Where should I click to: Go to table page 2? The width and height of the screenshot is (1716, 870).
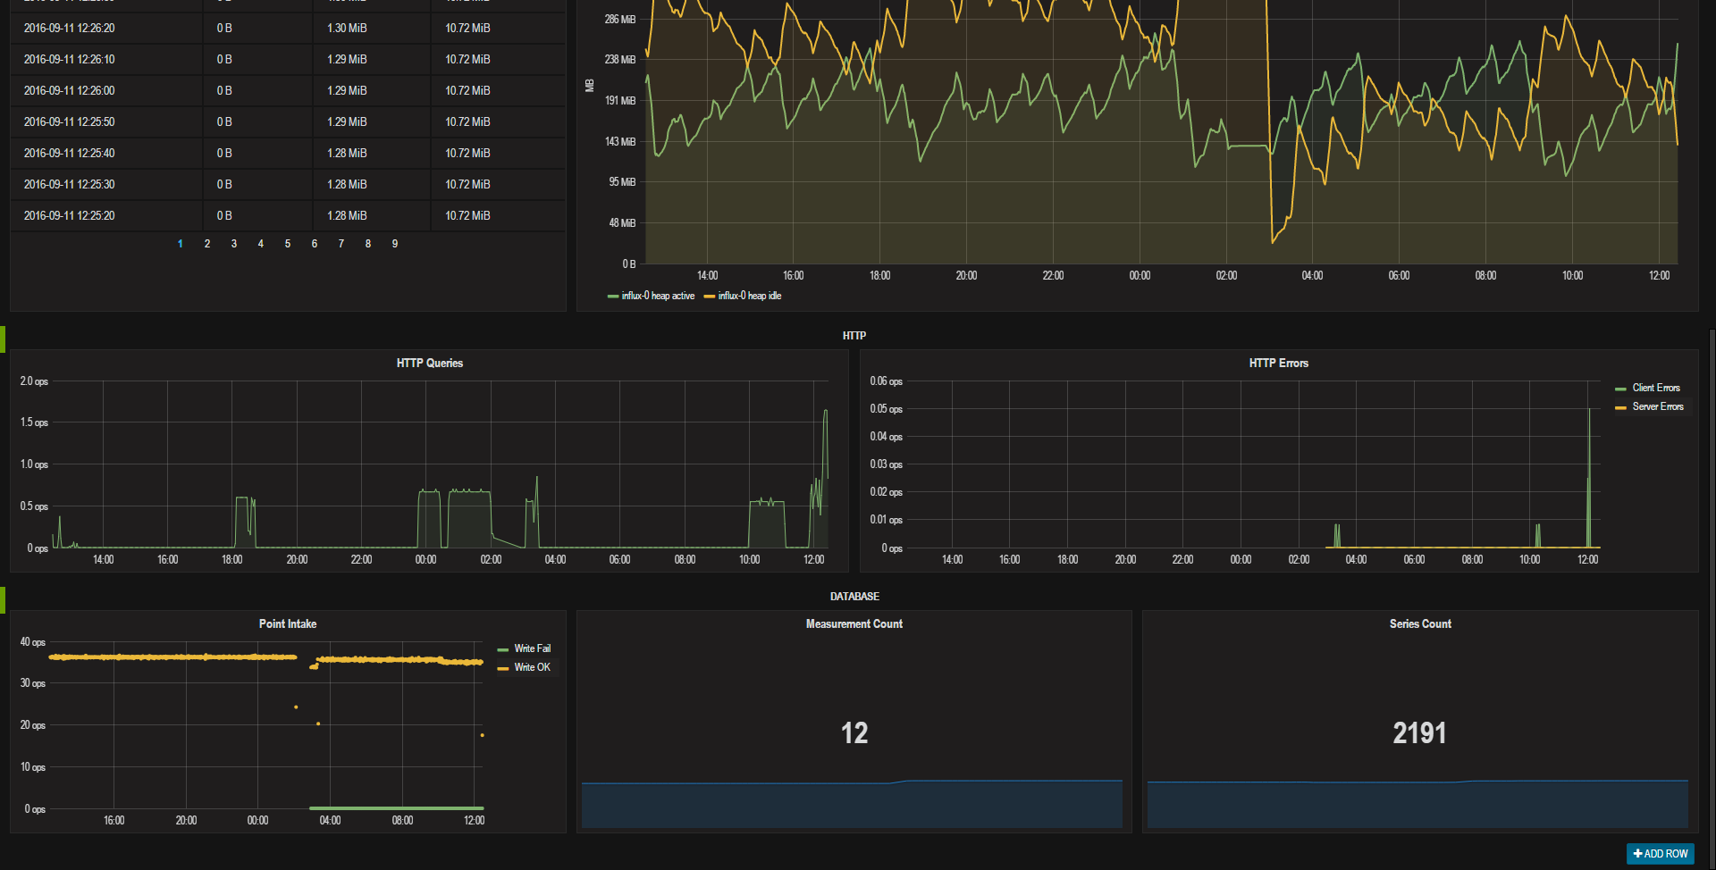coord(207,244)
